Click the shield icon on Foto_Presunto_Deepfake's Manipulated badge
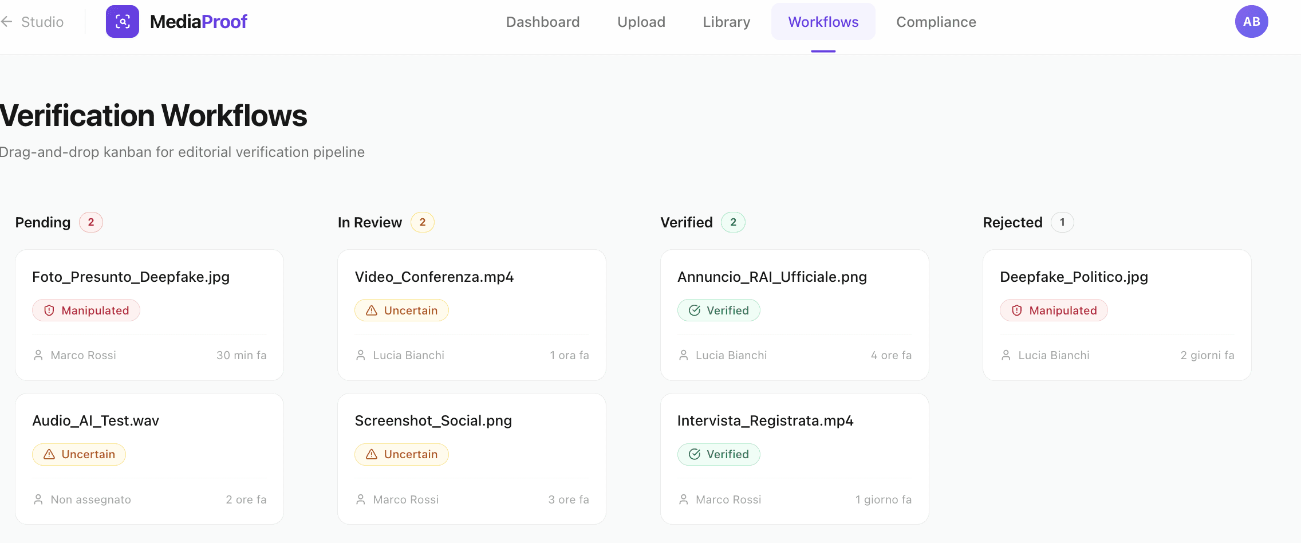Viewport: 1301px width, 543px height. (49, 310)
